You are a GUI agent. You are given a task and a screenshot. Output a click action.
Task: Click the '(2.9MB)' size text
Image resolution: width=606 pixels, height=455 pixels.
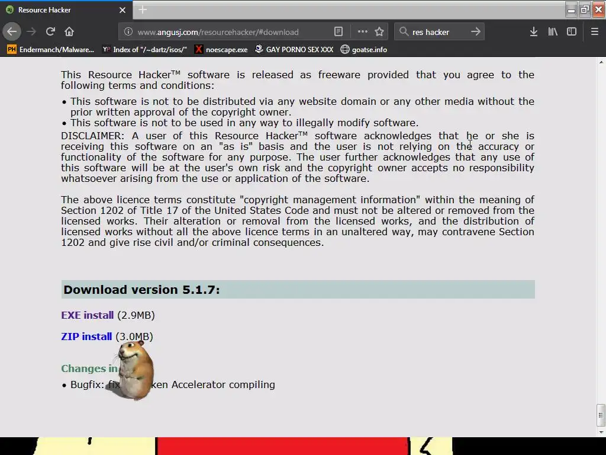(x=136, y=315)
